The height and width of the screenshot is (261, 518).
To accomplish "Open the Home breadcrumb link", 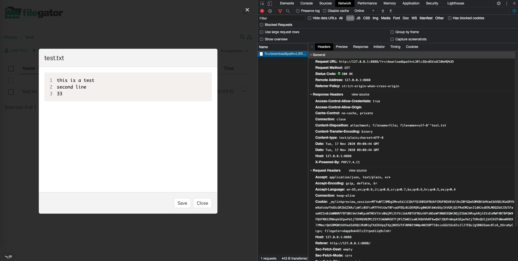I will pyautogui.click(x=11, y=37).
